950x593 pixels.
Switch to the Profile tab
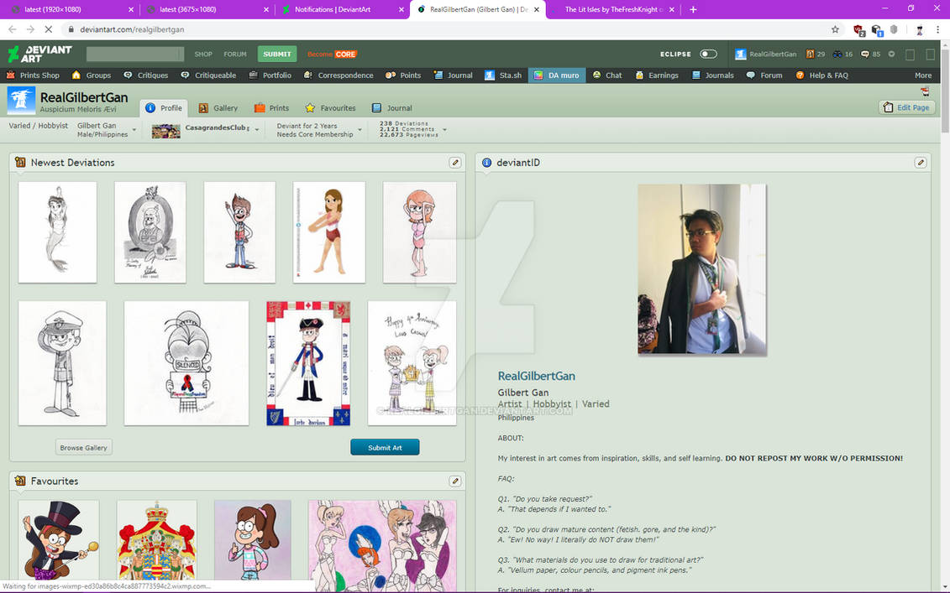(164, 107)
